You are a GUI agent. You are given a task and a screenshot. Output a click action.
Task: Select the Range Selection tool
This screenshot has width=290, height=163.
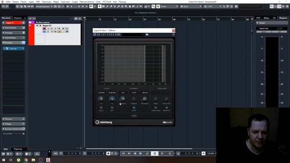click(x=103, y=6)
